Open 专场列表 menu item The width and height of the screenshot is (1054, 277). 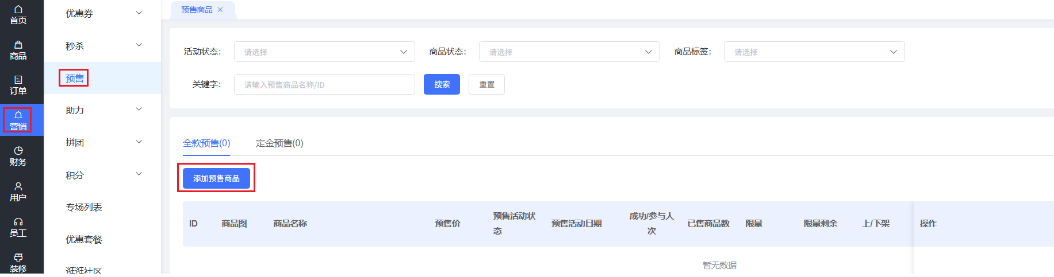click(x=84, y=207)
